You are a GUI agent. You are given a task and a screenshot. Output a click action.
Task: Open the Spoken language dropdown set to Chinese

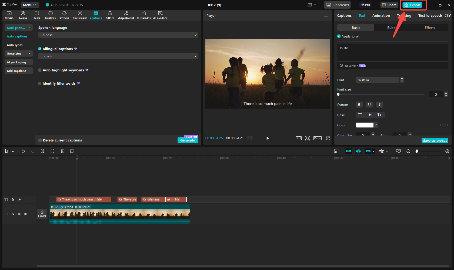(x=118, y=35)
